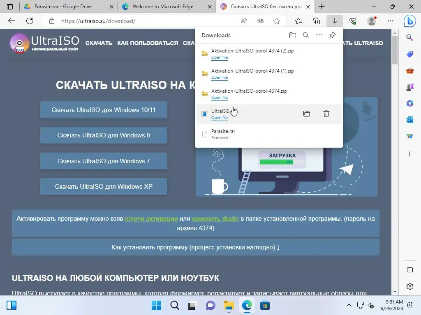Click the UltraISO site logo
The image size is (421, 315).
pos(44,43)
